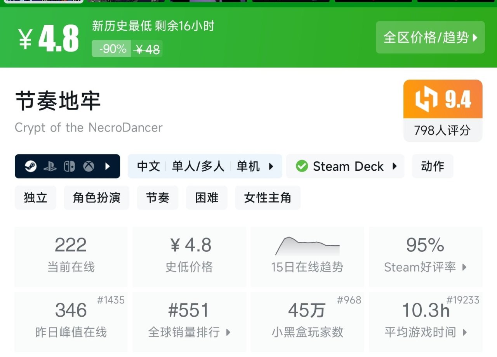This screenshot has height=357, width=497.
Task: Tap the 节奏 tag
Action: (158, 198)
